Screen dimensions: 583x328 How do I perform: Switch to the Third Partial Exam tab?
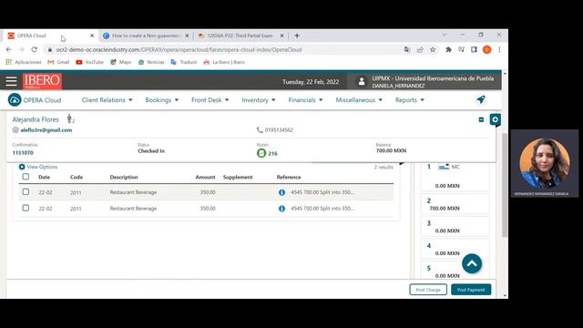point(240,36)
